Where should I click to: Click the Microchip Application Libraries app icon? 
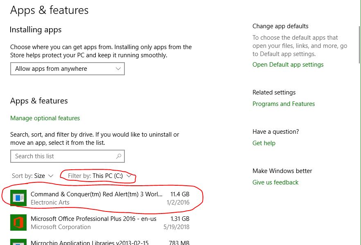click(x=18, y=242)
